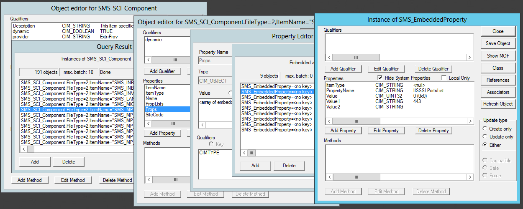Viewport: 523px width, 209px height.
Task: Click CIMTYPE qualifier in Property Editor
Action: (x=209, y=153)
